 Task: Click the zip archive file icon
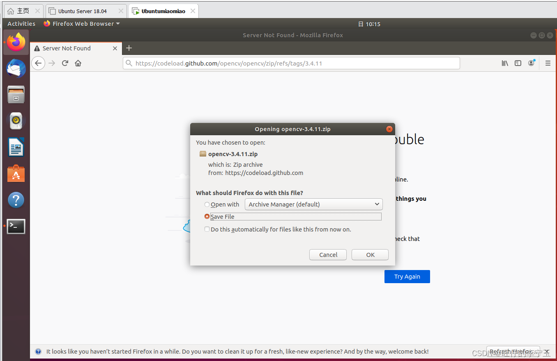203,154
